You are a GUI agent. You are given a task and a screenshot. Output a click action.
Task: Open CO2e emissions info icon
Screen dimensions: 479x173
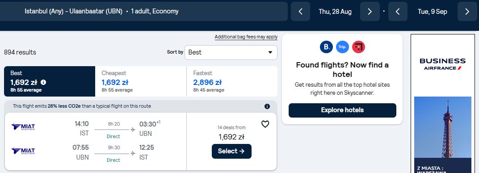coord(267,106)
